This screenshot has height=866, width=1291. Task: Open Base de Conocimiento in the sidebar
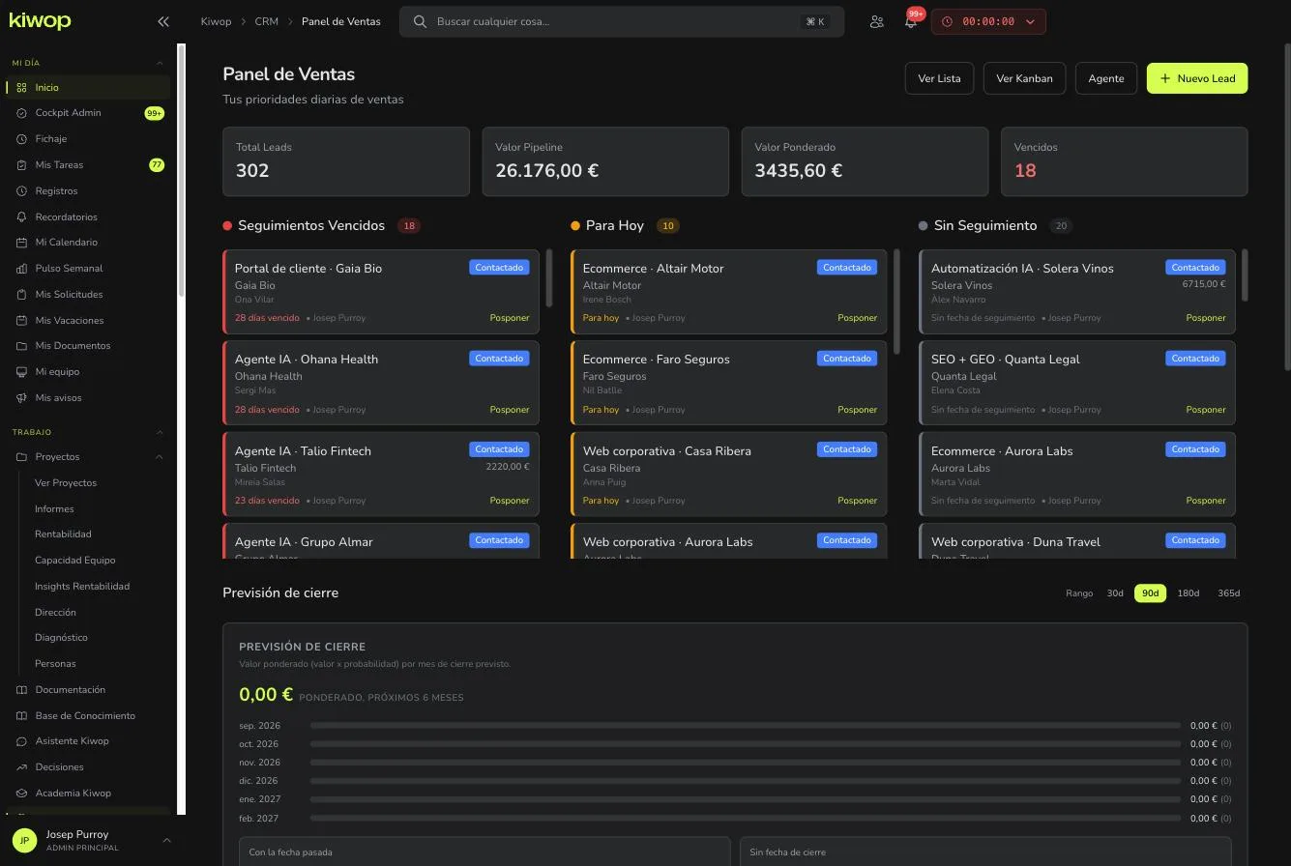[85, 716]
